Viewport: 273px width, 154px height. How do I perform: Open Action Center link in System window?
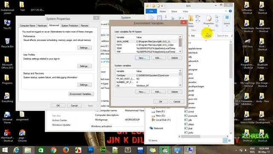tap(60, 120)
